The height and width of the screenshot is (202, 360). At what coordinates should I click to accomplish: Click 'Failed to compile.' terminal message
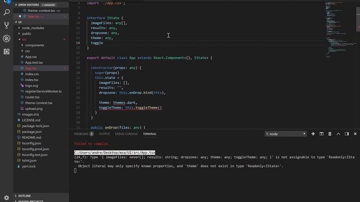pyautogui.click(x=92, y=144)
